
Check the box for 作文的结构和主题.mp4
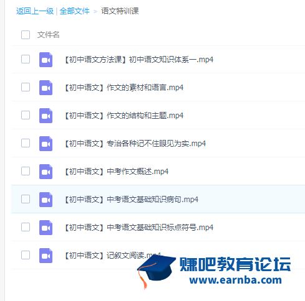(x=26, y=115)
